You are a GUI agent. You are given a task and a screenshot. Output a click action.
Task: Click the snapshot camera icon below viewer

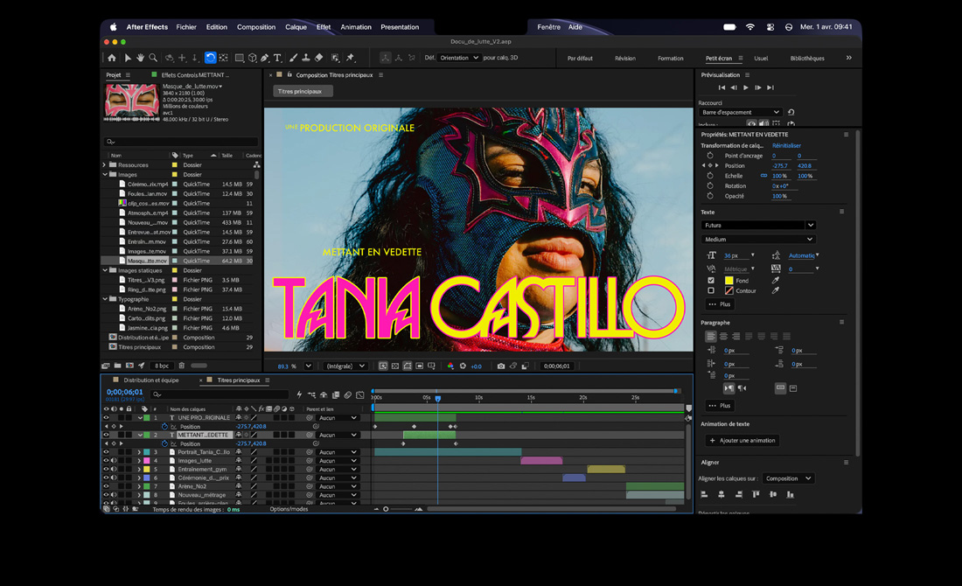[500, 366]
